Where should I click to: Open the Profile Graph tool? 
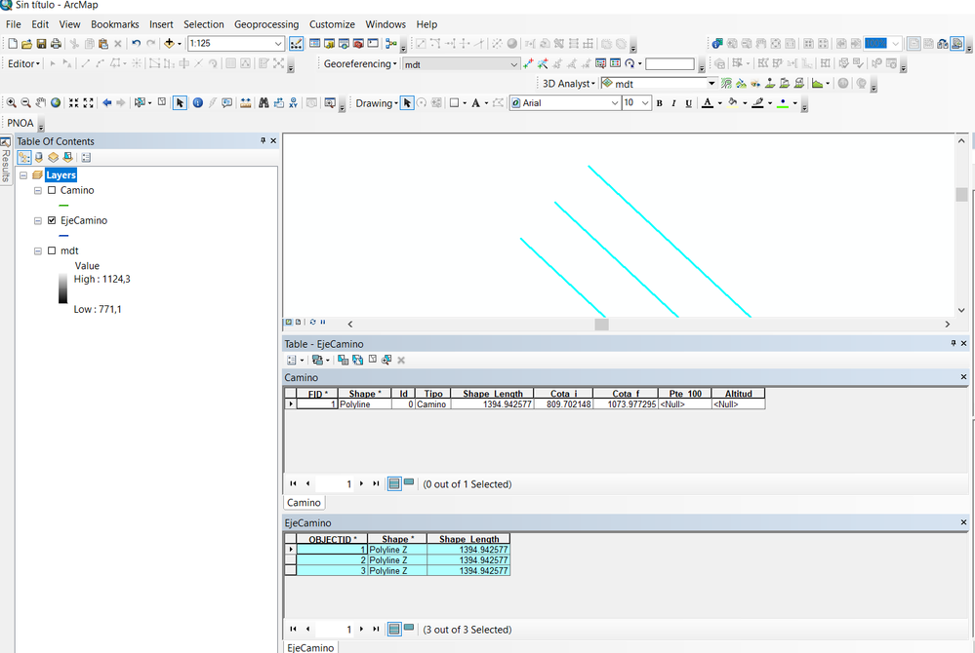(x=818, y=83)
